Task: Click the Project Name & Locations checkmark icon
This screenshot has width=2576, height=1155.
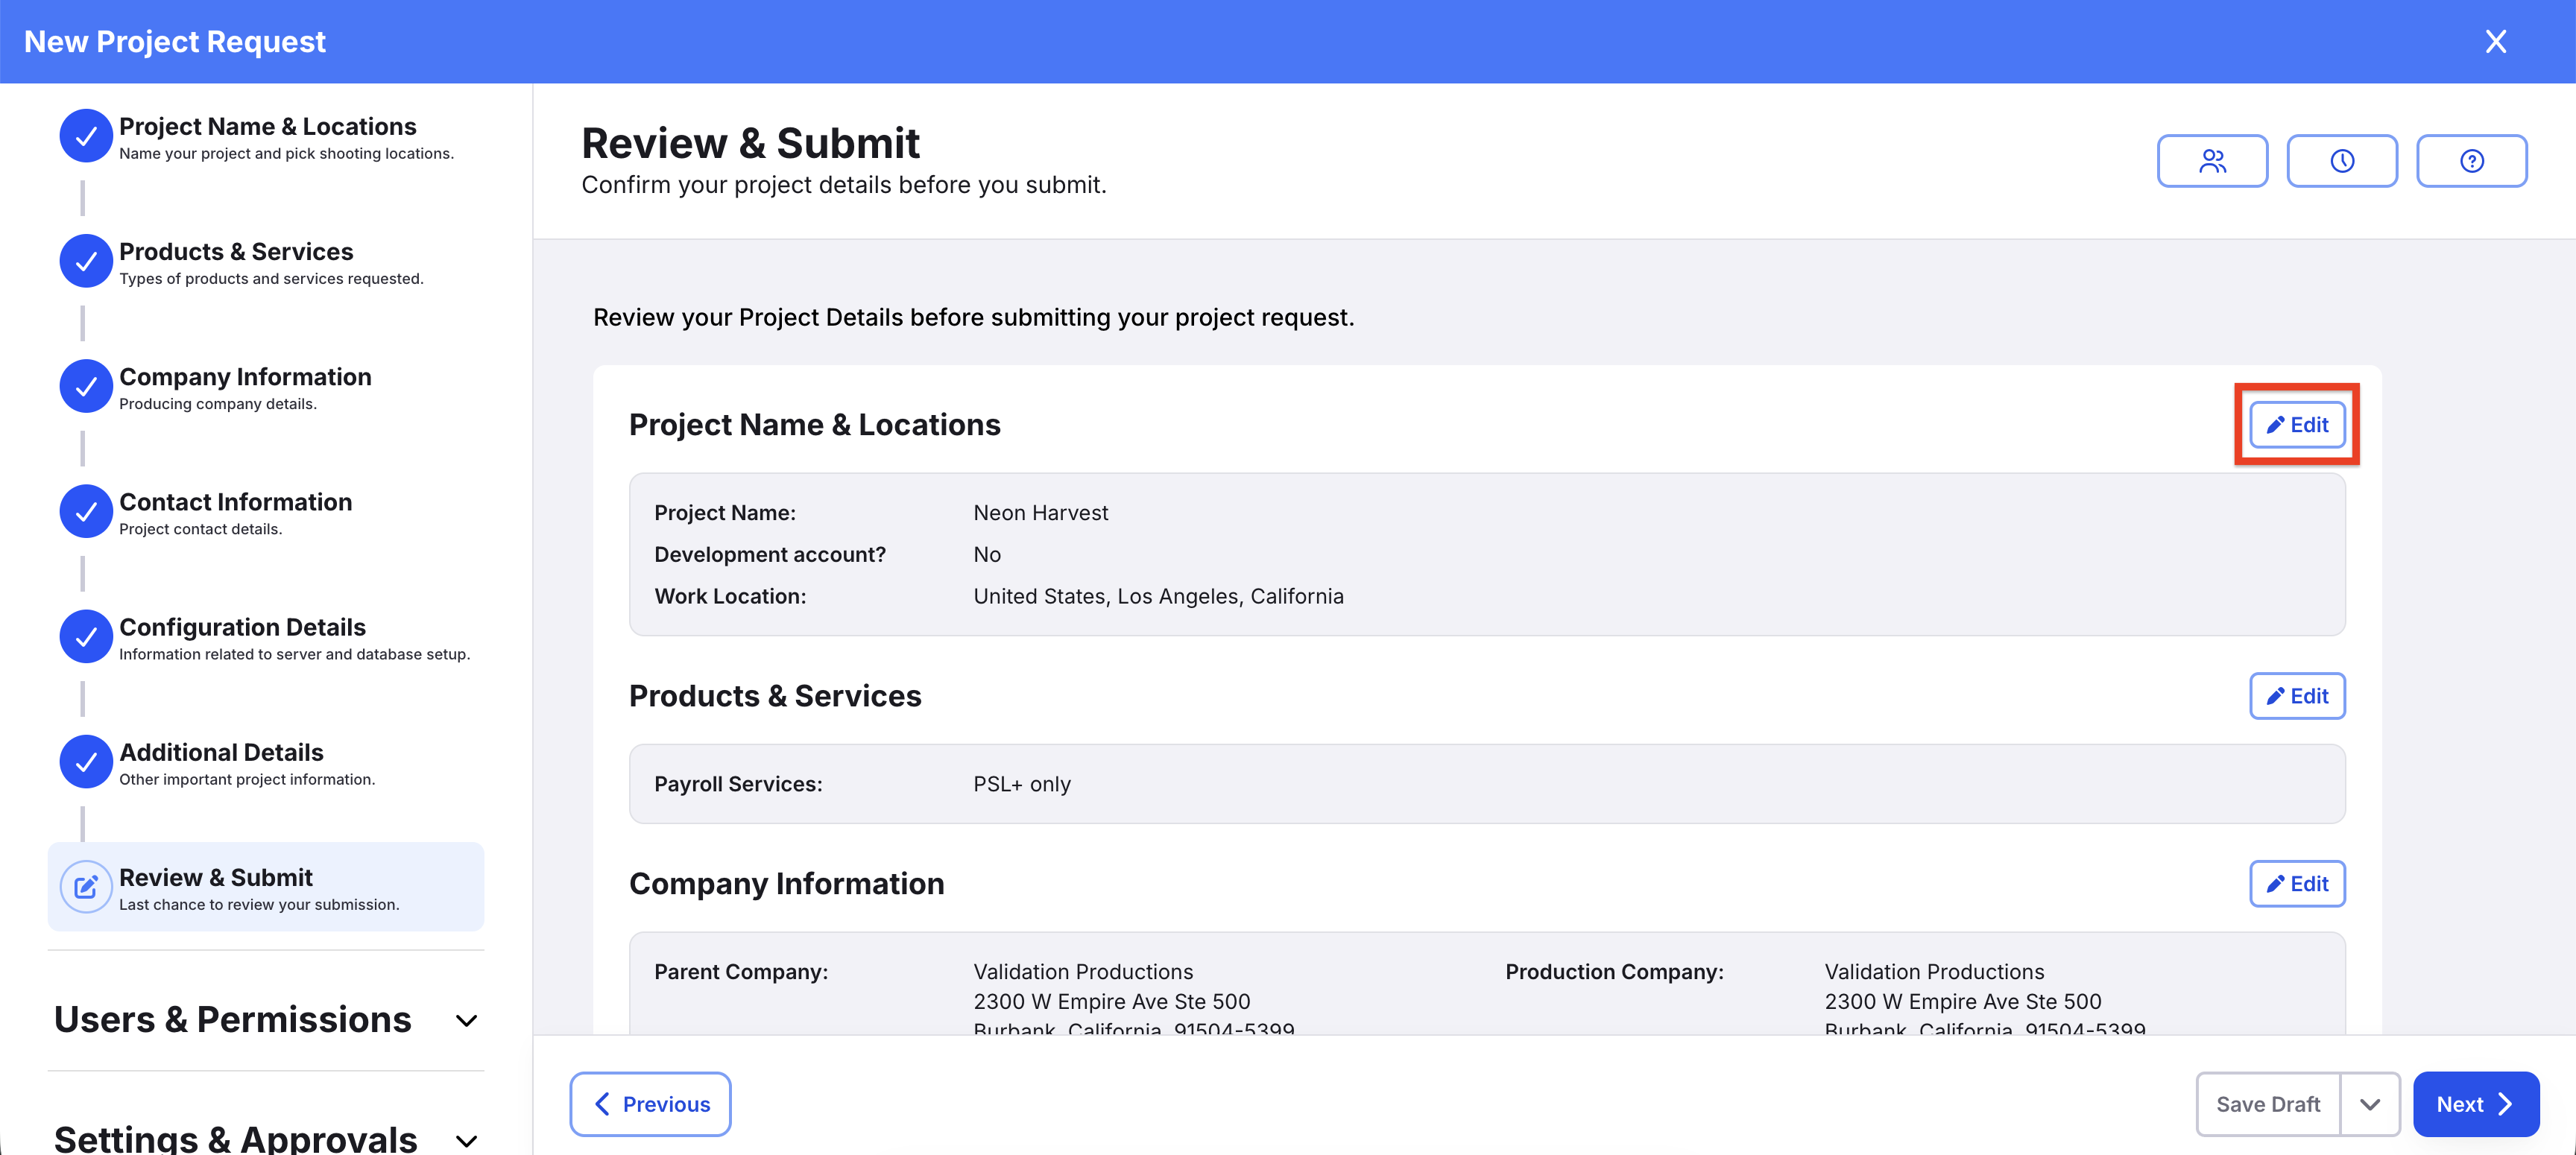Action: 86,136
